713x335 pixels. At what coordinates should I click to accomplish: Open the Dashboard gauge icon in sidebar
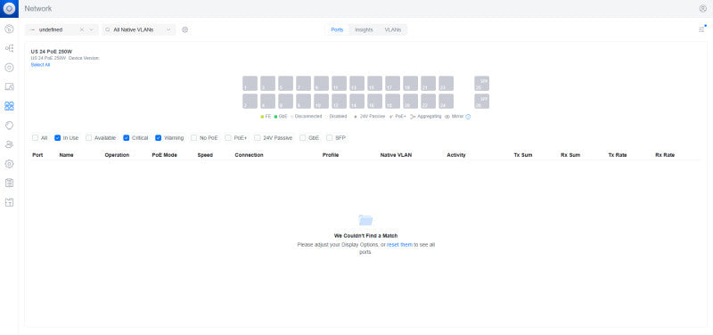click(9, 29)
